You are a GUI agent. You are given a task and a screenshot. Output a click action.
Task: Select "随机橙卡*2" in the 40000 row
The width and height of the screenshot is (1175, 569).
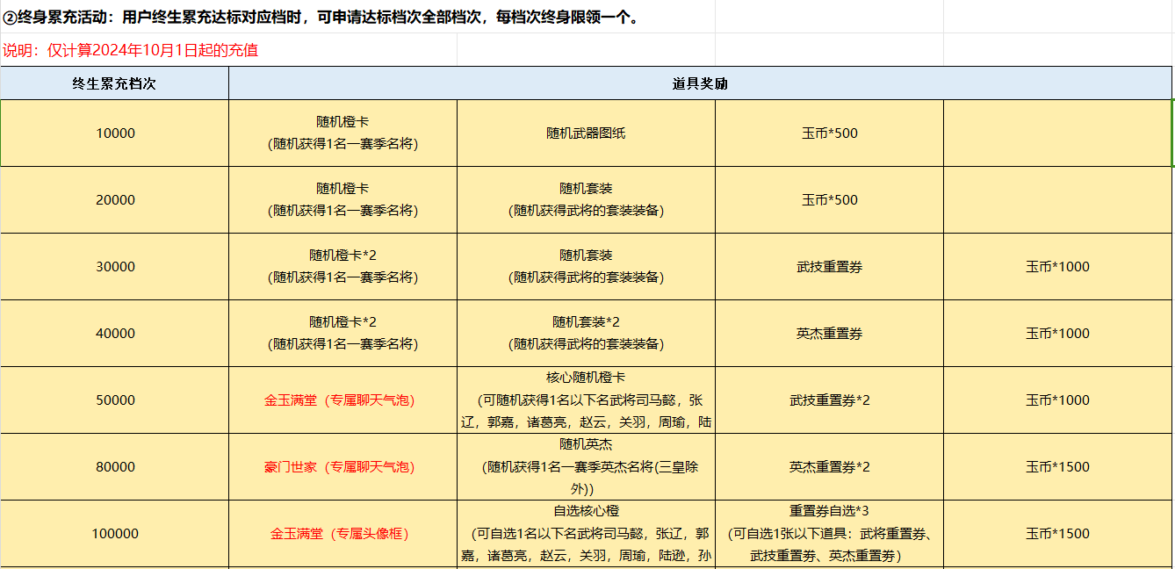[342, 334]
